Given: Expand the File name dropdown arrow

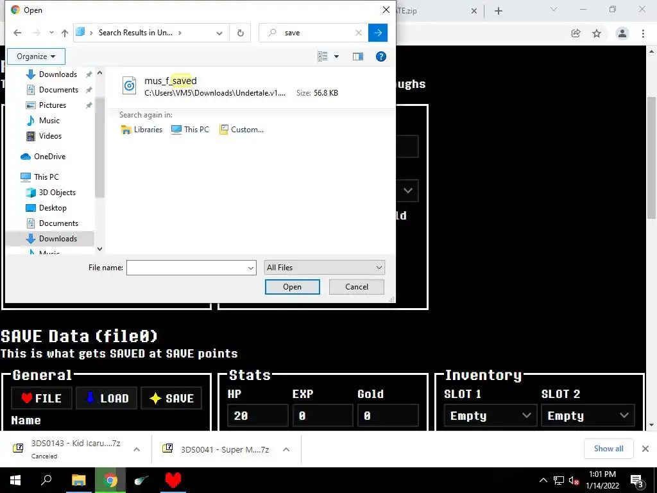Looking at the screenshot, I should tap(251, 268).
